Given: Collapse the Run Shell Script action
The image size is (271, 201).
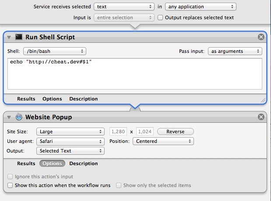Looking at the screenshot, I should click(x=9, y=37).
